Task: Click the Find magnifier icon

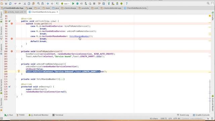Action: 38,3
